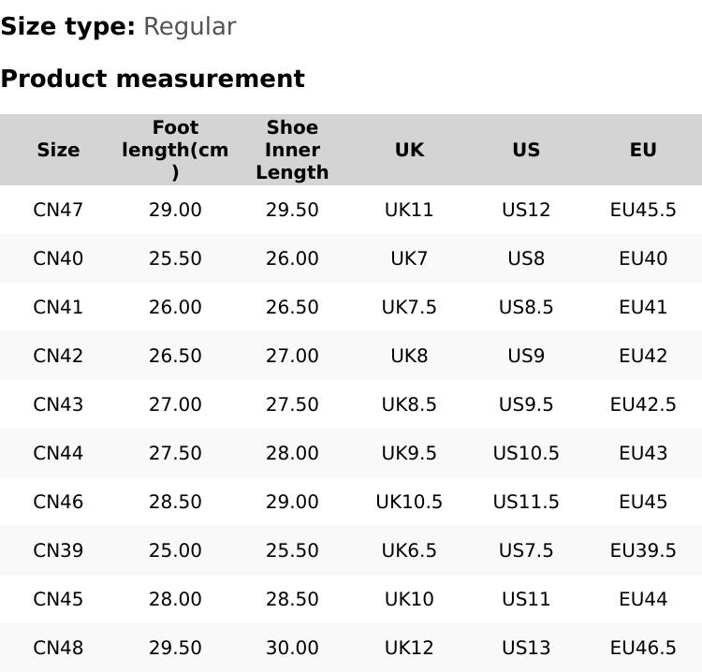Click the CN44 size cell

pyautogui.click(x=58, y=453)
